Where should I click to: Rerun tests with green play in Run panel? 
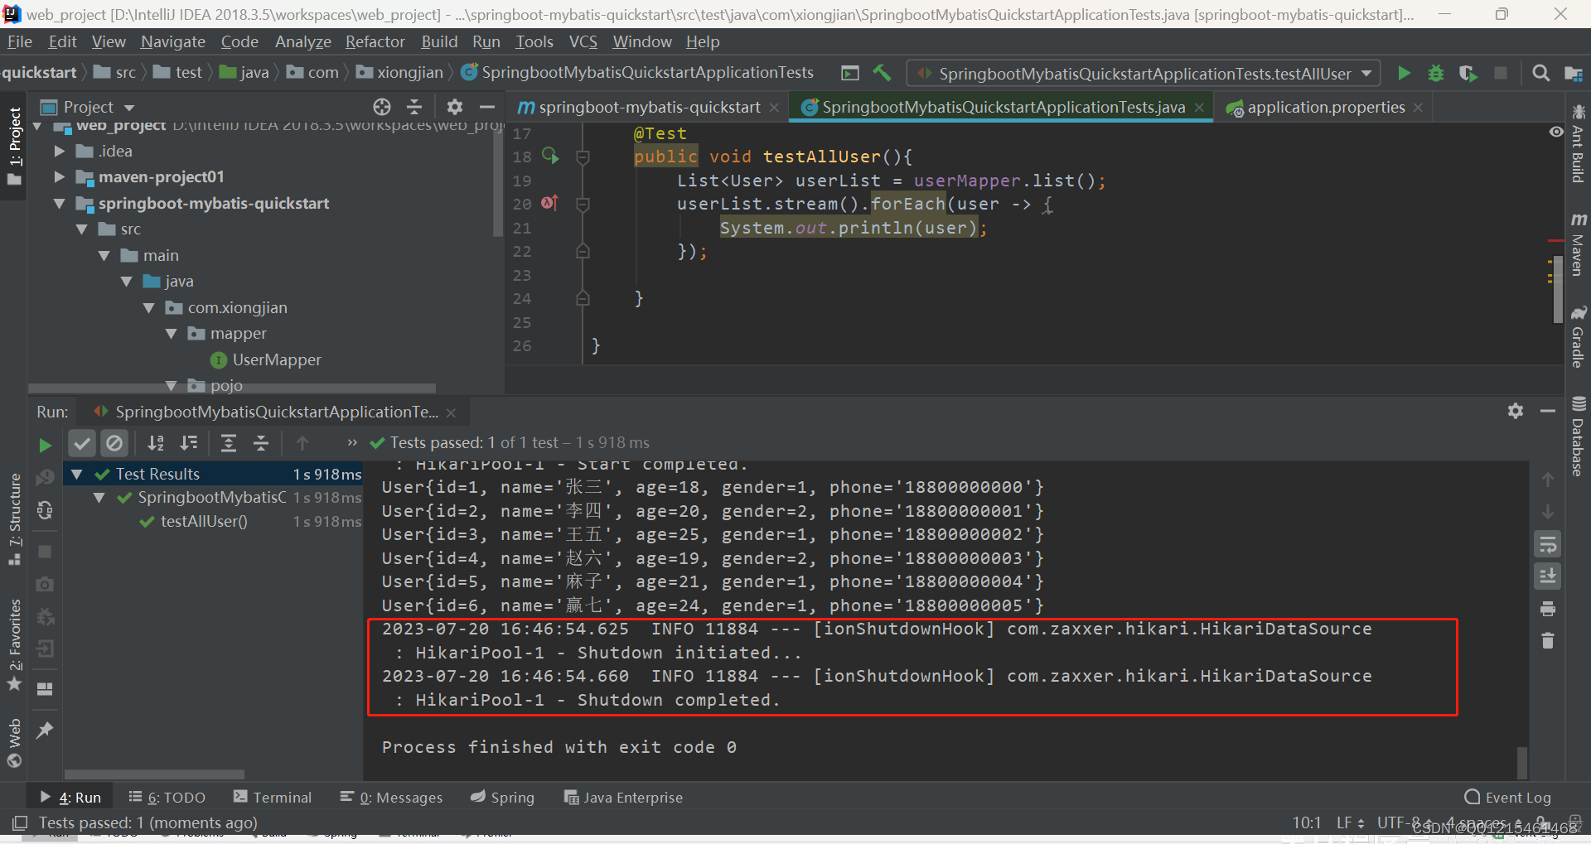tap(45, 445)
